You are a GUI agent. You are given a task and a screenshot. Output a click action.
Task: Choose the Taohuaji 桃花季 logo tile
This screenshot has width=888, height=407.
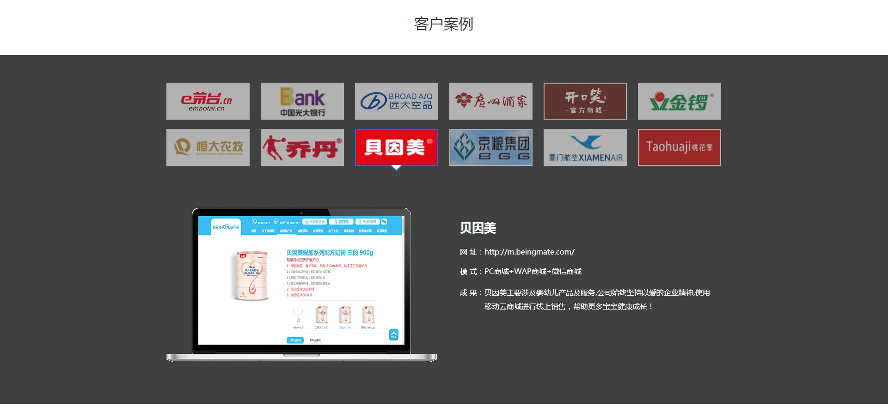coord(680,147)
